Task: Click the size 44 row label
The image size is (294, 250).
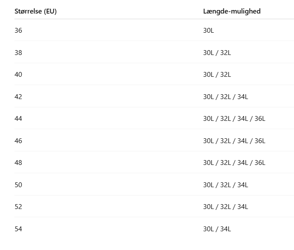Action: click(x=18, y=119)
